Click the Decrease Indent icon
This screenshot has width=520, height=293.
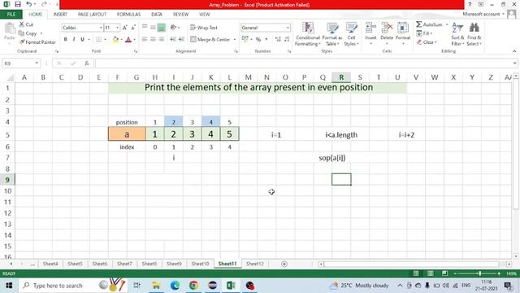(173, 40)
